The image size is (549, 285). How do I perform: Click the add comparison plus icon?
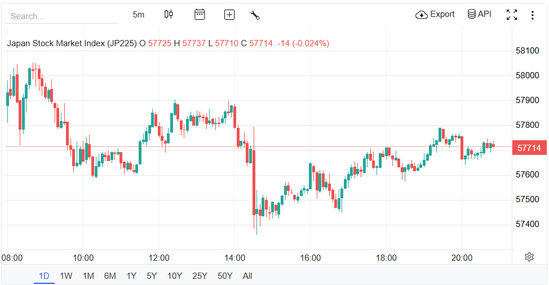[229, 15]
